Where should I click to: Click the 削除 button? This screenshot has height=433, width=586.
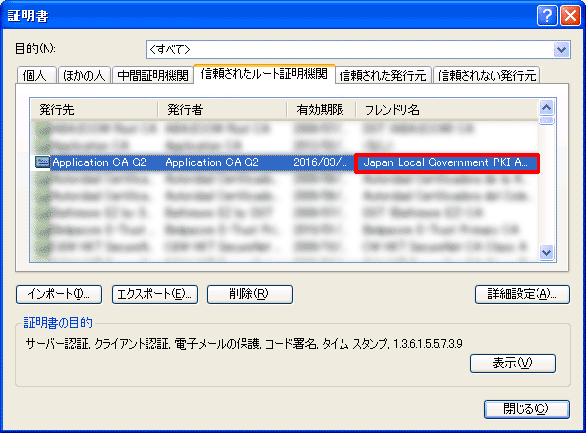point(249,294)
